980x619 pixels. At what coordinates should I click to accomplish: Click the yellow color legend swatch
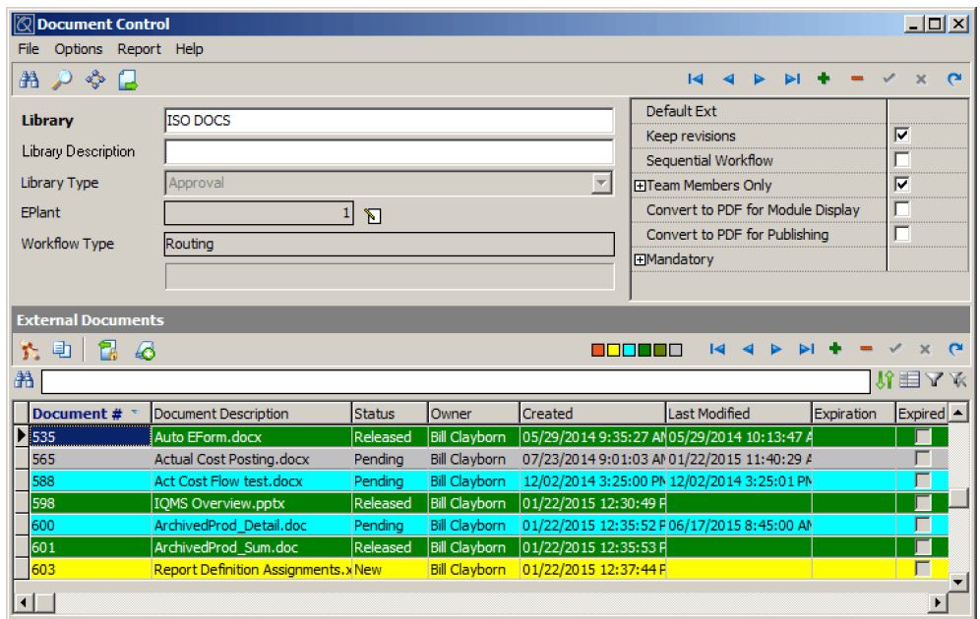[613, 350]
